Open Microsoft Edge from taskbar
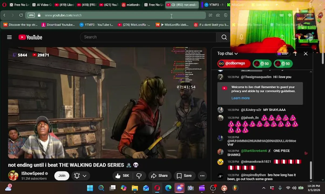This screenshot has height=194, width=325. point(168,188)
